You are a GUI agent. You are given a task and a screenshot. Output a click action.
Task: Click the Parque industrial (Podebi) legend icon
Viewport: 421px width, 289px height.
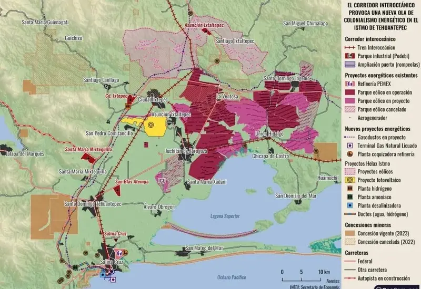[x=350, y=56]
